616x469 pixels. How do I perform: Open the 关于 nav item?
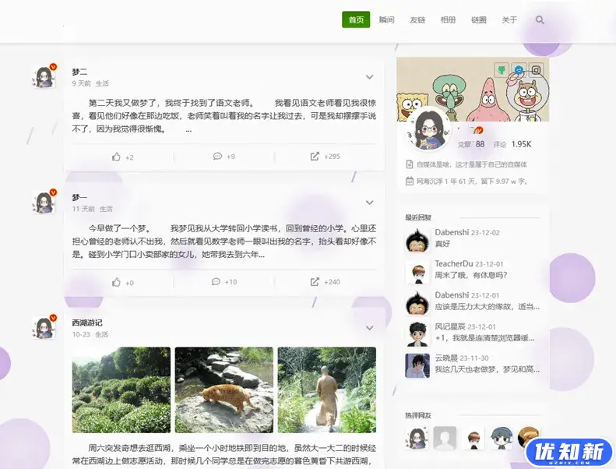point(509,19)
